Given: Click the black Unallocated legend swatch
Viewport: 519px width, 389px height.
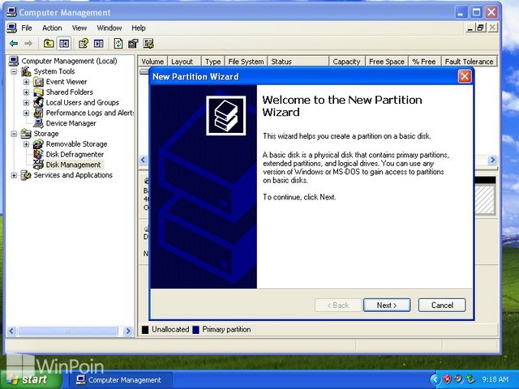Looking at the screenshot, I should click(x=145, y=330).
